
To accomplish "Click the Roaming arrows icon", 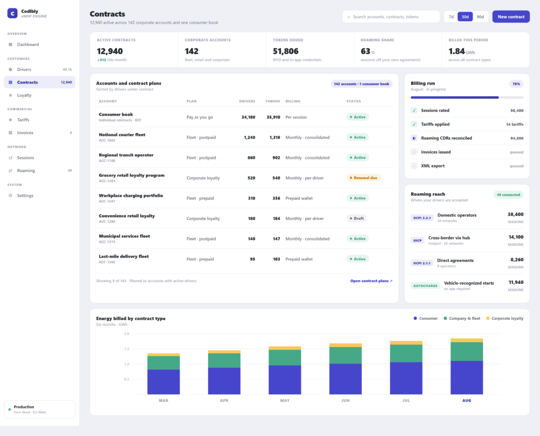I will pos(11,170).
